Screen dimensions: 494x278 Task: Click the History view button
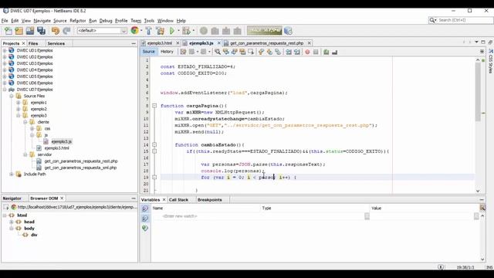[167, 52]
